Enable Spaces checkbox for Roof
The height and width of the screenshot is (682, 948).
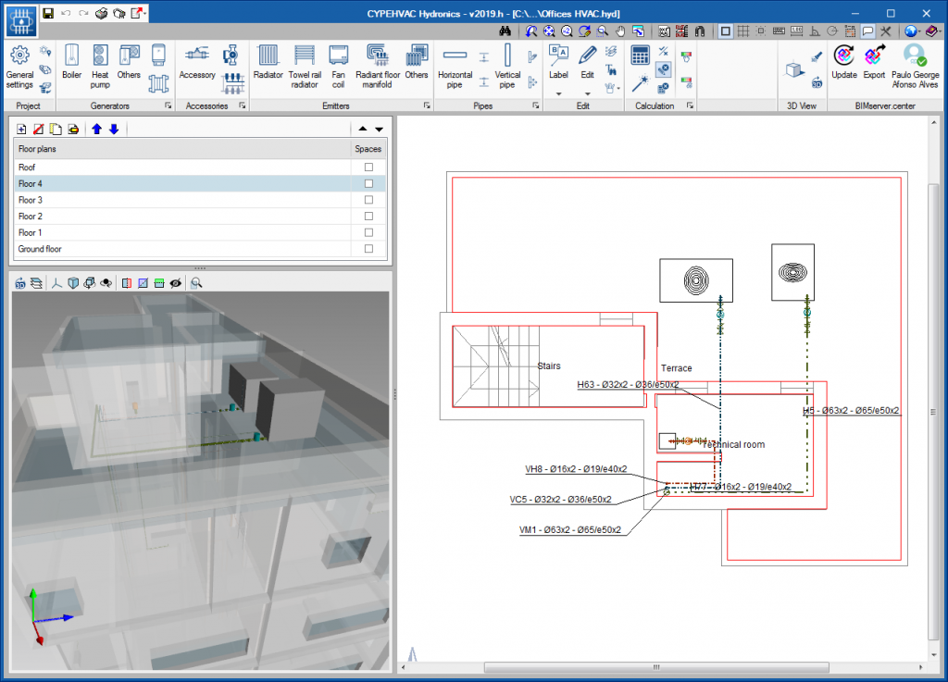(368, 167)
